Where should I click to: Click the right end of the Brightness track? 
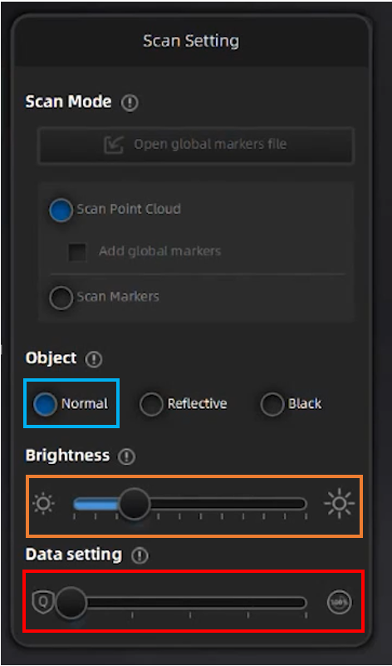302,504
